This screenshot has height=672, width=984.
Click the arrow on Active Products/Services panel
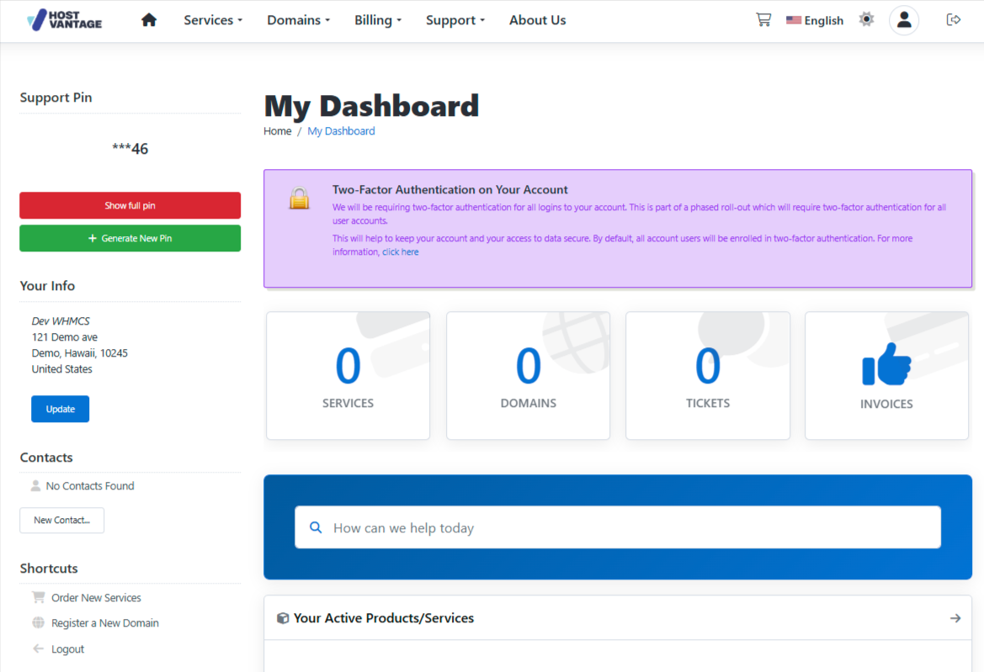pyautogui.click(x=955, y=618)
